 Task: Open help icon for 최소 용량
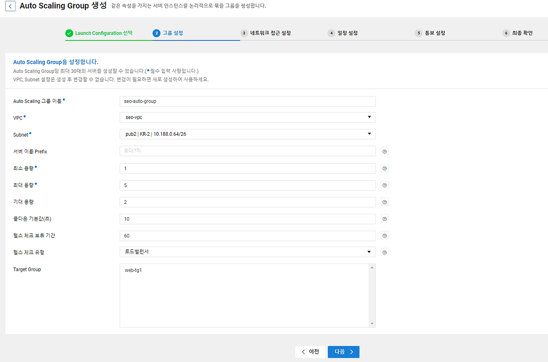(384, 168)
